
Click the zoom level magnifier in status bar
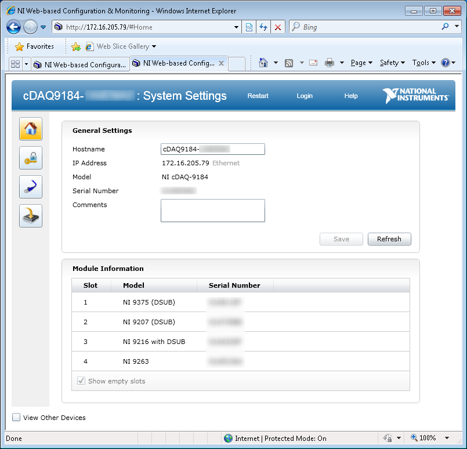point(414,437)
